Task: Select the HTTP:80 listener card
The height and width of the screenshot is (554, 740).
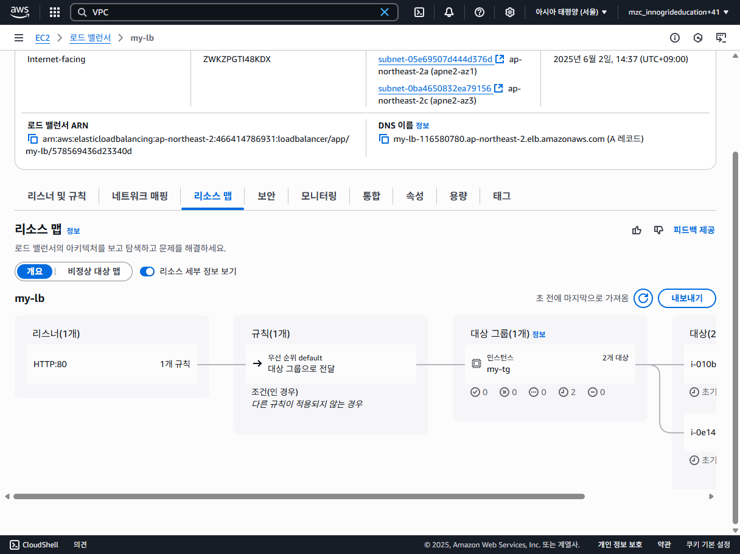Action: (112, 364)
